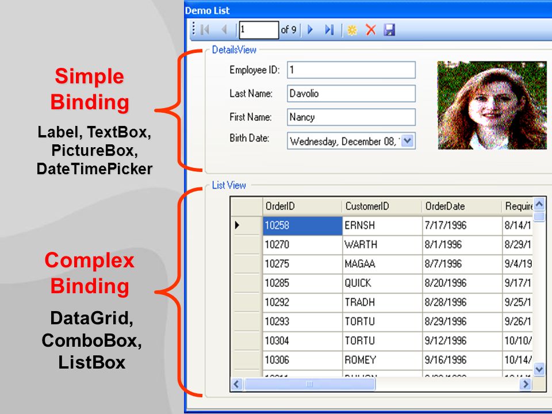
Task: Click order date cell 9/12/1996
Action: click(x=462, y=340)
